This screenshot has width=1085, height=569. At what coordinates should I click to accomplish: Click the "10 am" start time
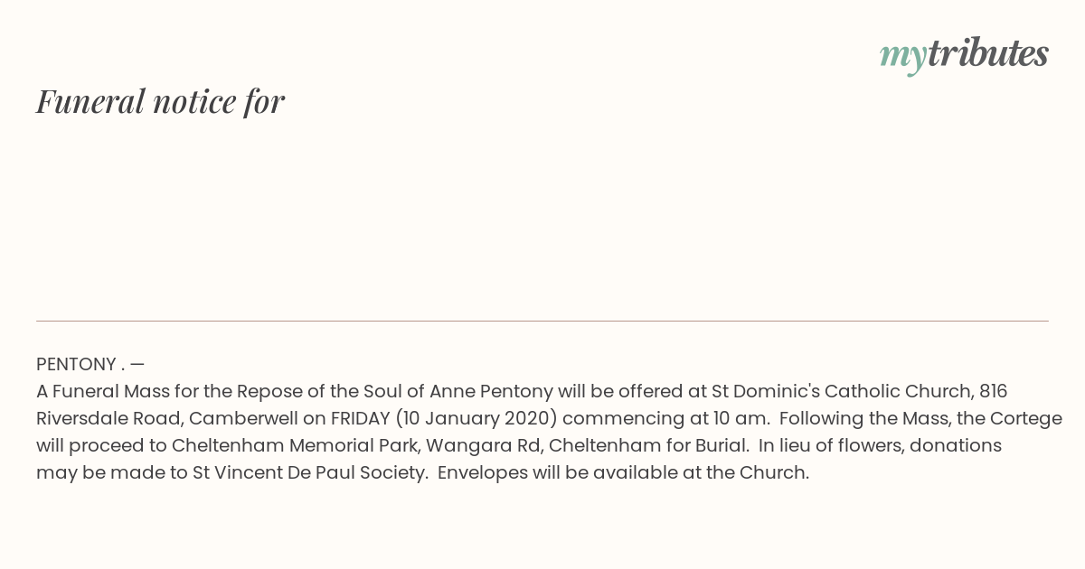[x=737, y=418]
